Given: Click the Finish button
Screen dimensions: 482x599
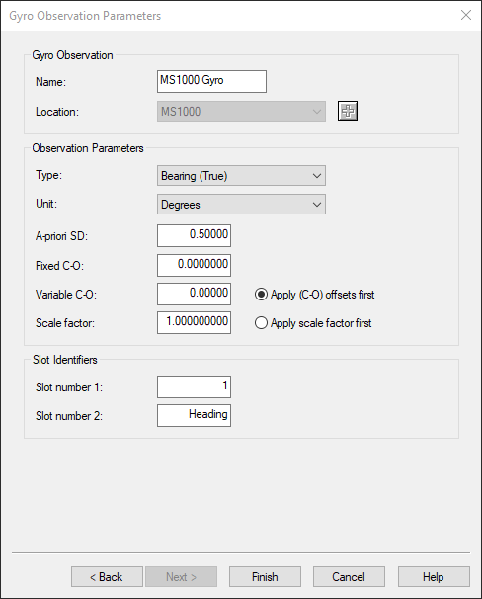Looking at the screenshot, I should 265,577.
